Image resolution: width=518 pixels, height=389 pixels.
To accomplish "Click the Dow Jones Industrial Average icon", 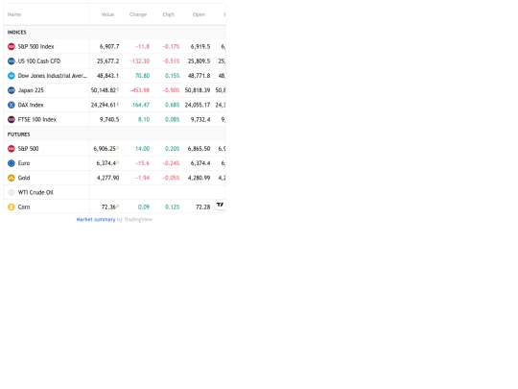I will point(12,76).
